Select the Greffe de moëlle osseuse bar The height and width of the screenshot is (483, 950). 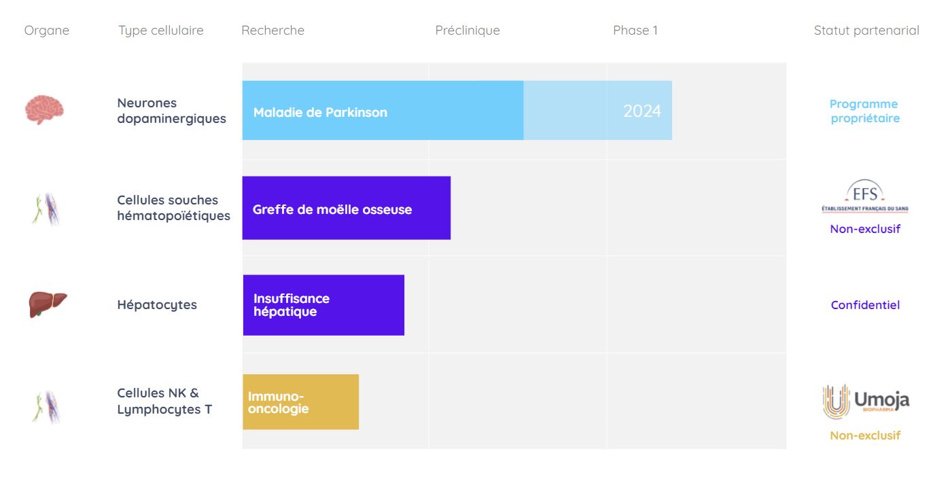coord(347,208)
